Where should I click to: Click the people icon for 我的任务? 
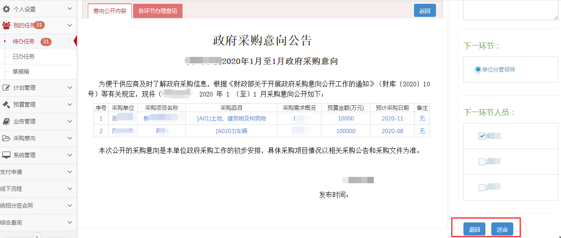pyautogui.click(x=6, y=25)
